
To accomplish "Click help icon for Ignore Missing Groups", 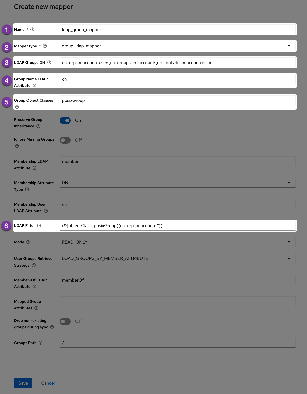I will point(17,146).
